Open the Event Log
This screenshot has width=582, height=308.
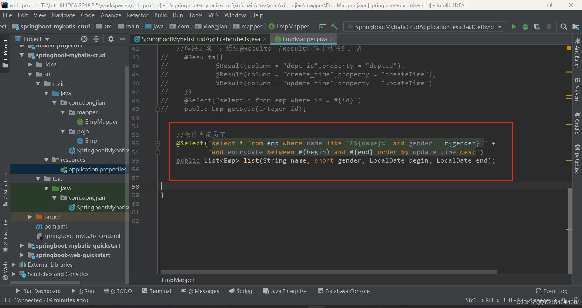point(552,291)
